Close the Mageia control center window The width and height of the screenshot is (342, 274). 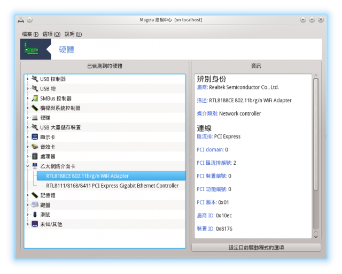point(321,20)
